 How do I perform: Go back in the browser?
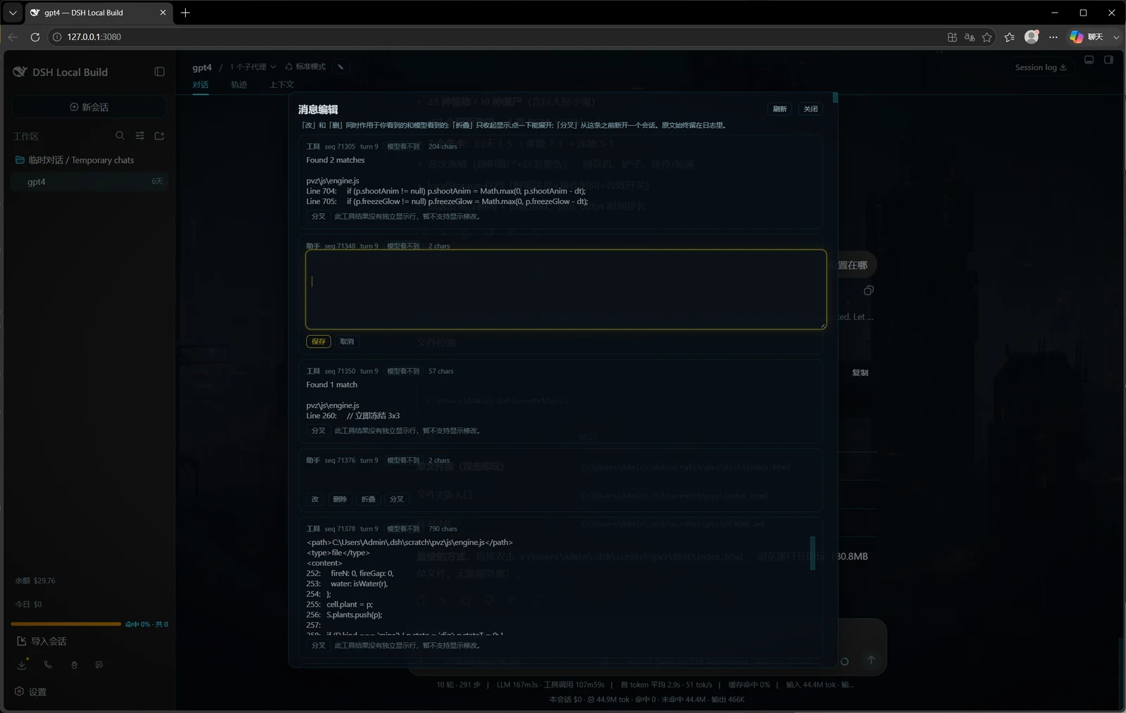[x=13, y=37]
